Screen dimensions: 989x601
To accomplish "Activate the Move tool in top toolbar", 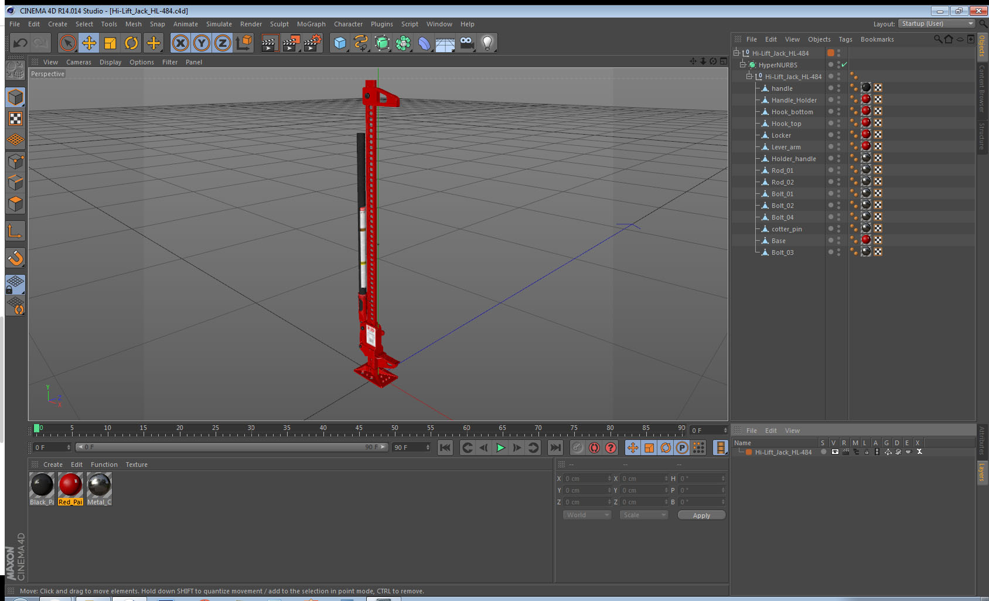I will tap(89, 43).
